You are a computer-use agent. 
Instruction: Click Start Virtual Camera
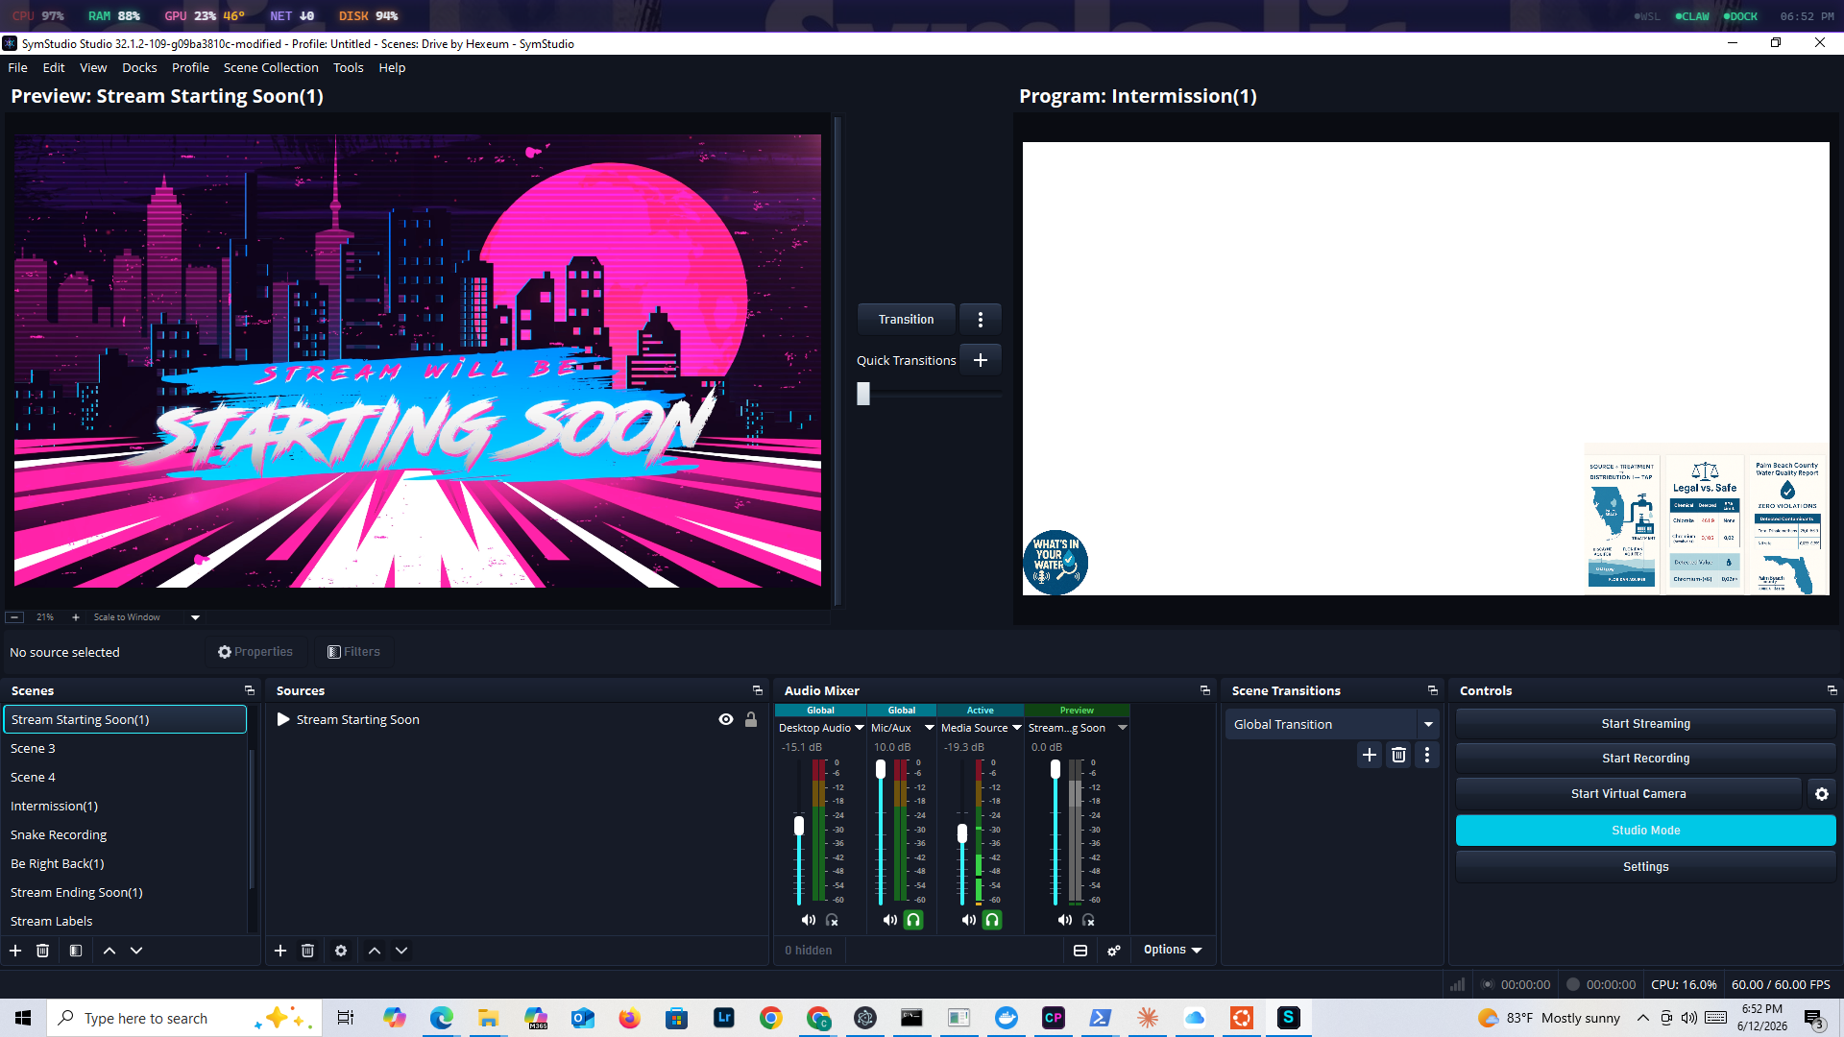click(x=1628, y=794)
